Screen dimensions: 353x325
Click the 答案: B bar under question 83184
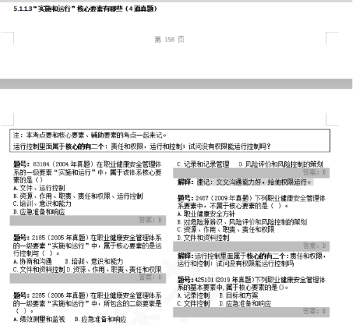click(88, 220)
